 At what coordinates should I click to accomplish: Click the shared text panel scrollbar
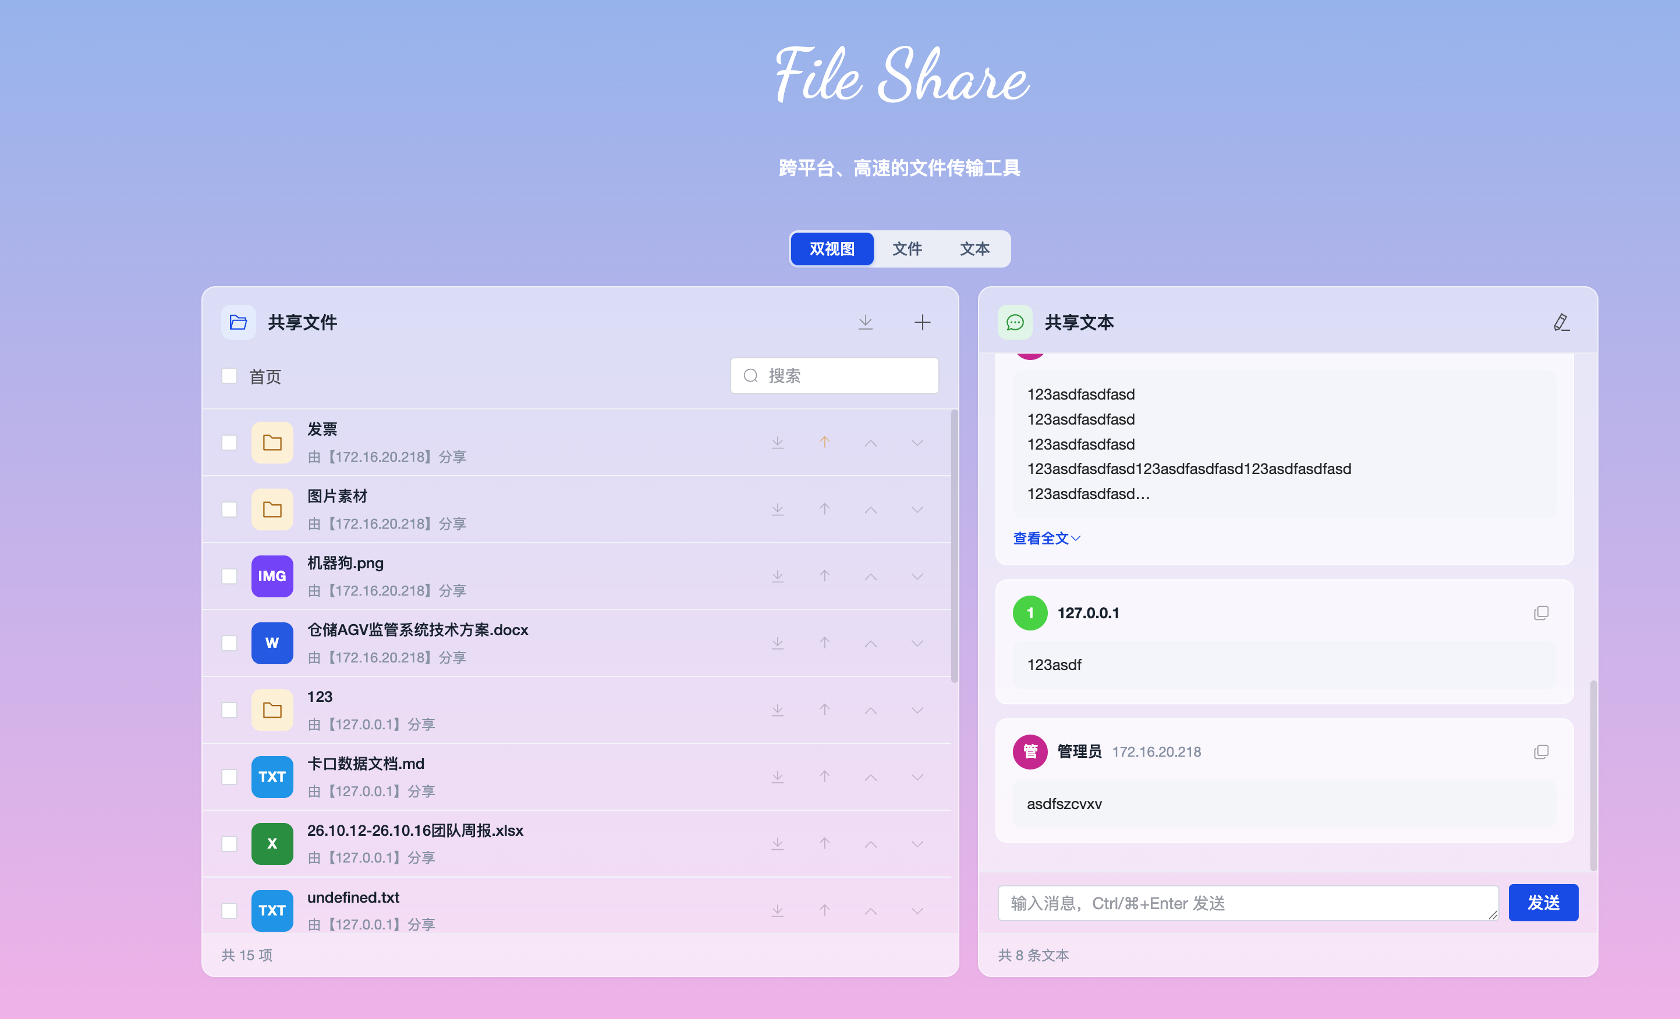(1593, 775)
